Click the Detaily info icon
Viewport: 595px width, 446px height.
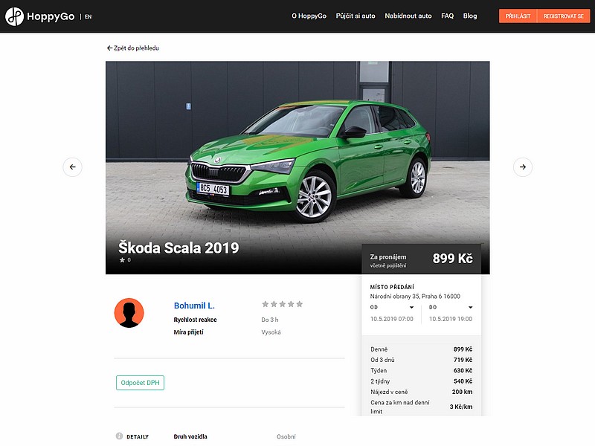click(119, 436)
